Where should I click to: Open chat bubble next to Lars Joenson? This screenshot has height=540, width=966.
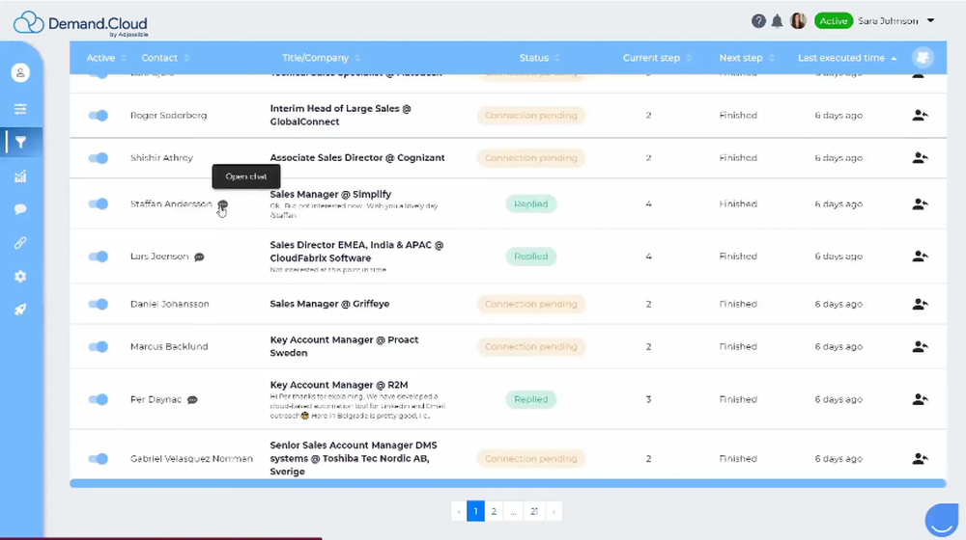pyautogui.click(x=199, y=256)
